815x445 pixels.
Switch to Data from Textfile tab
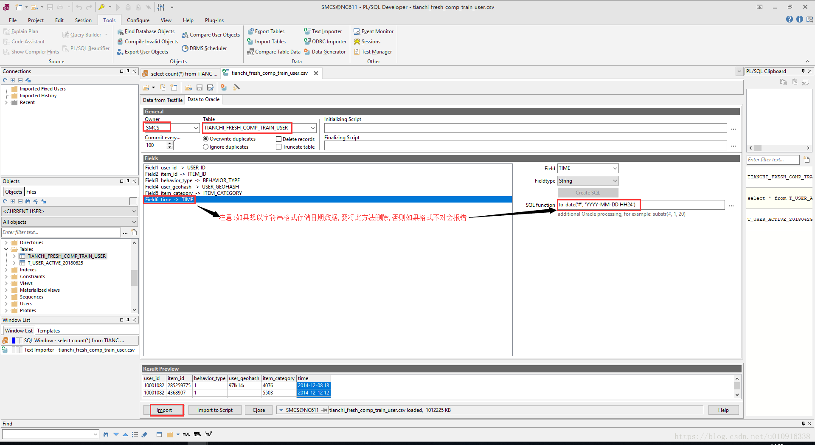point(163,100)
